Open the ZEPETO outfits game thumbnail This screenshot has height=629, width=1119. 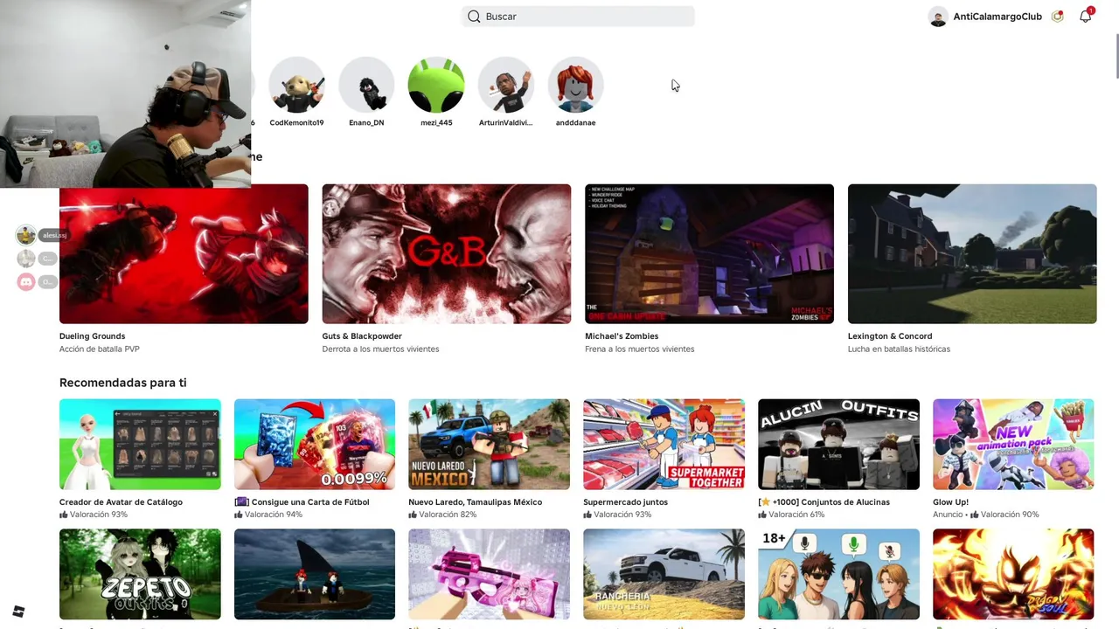click(140, 575)
